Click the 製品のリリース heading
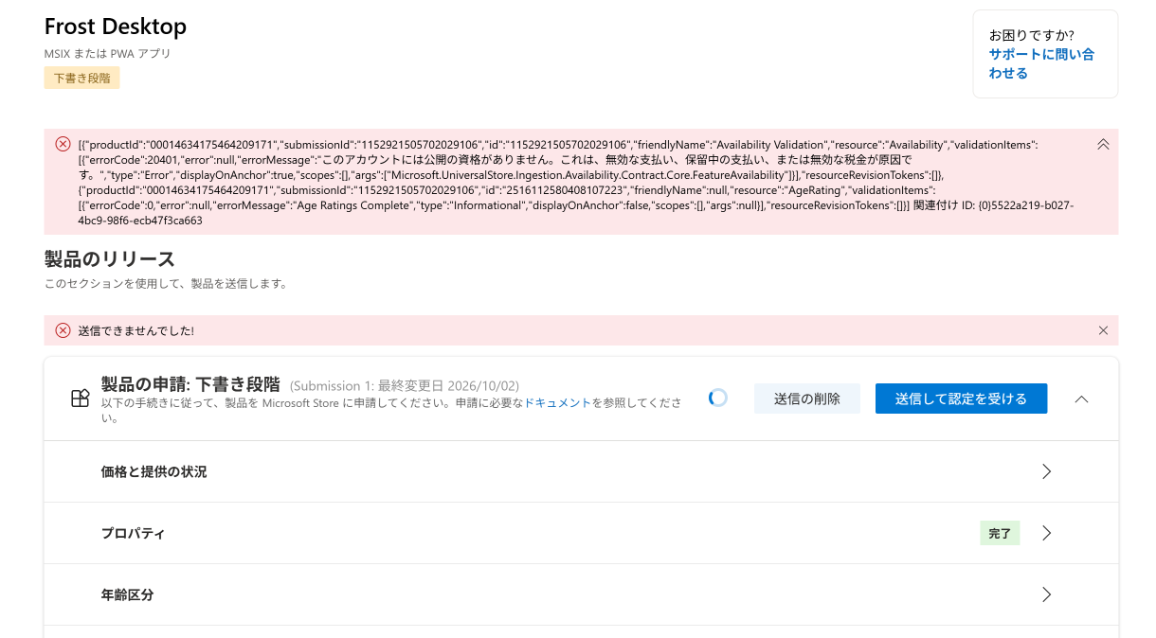 click(110, 259)
